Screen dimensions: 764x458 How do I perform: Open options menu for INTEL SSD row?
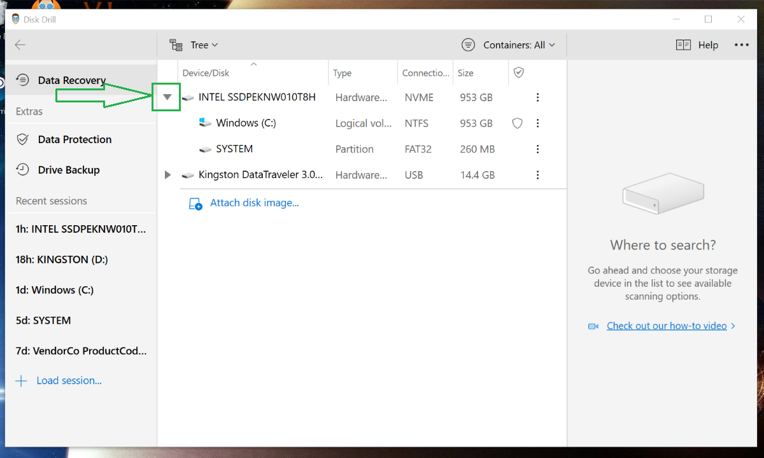click(538, 97)
